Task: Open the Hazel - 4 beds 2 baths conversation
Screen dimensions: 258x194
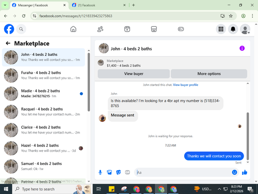Action: 43,148
